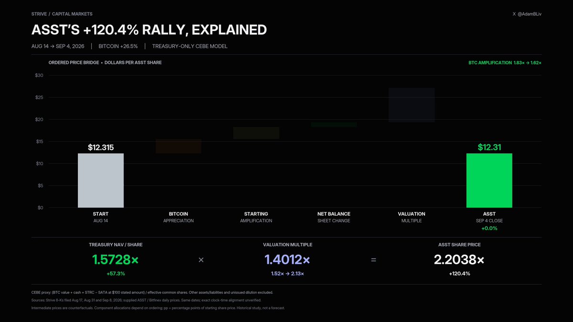Click the Valuation Multiple bridge bar
This screenshot has height=322, width=573.
(412, 105)
